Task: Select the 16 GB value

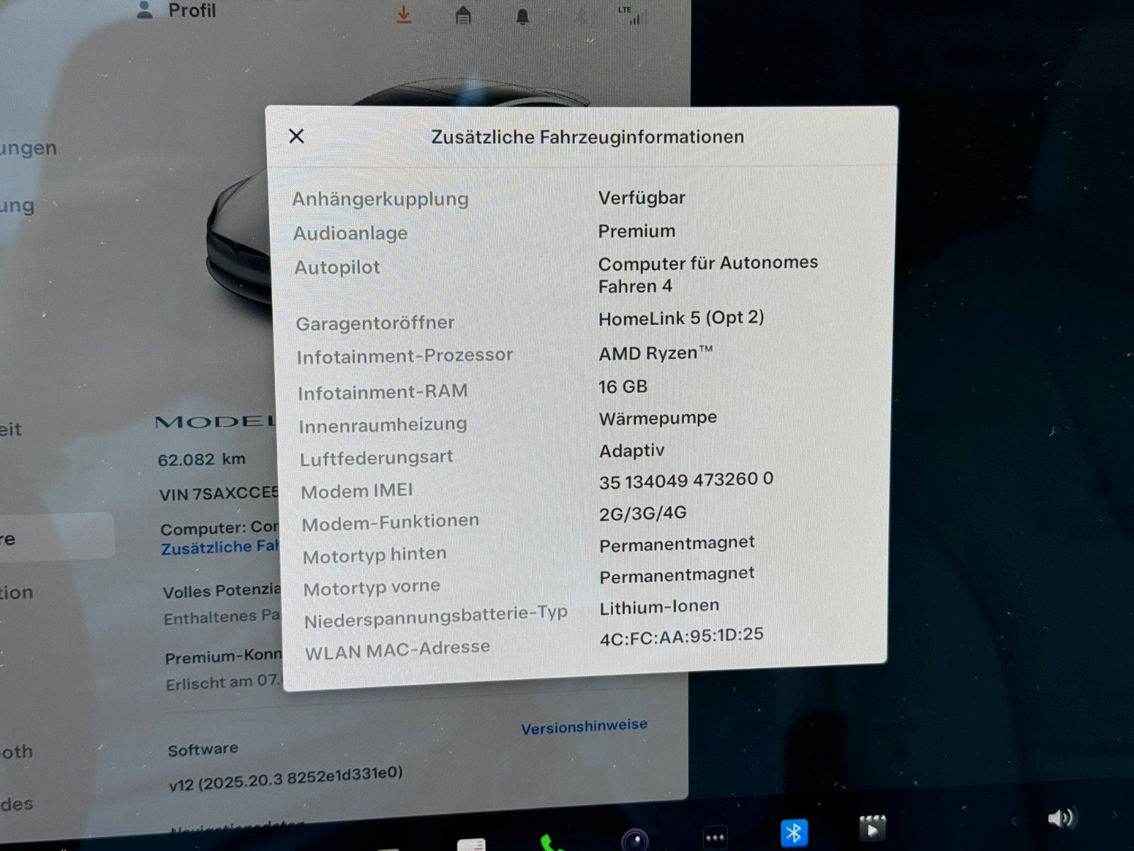Action: click(623, 386)
